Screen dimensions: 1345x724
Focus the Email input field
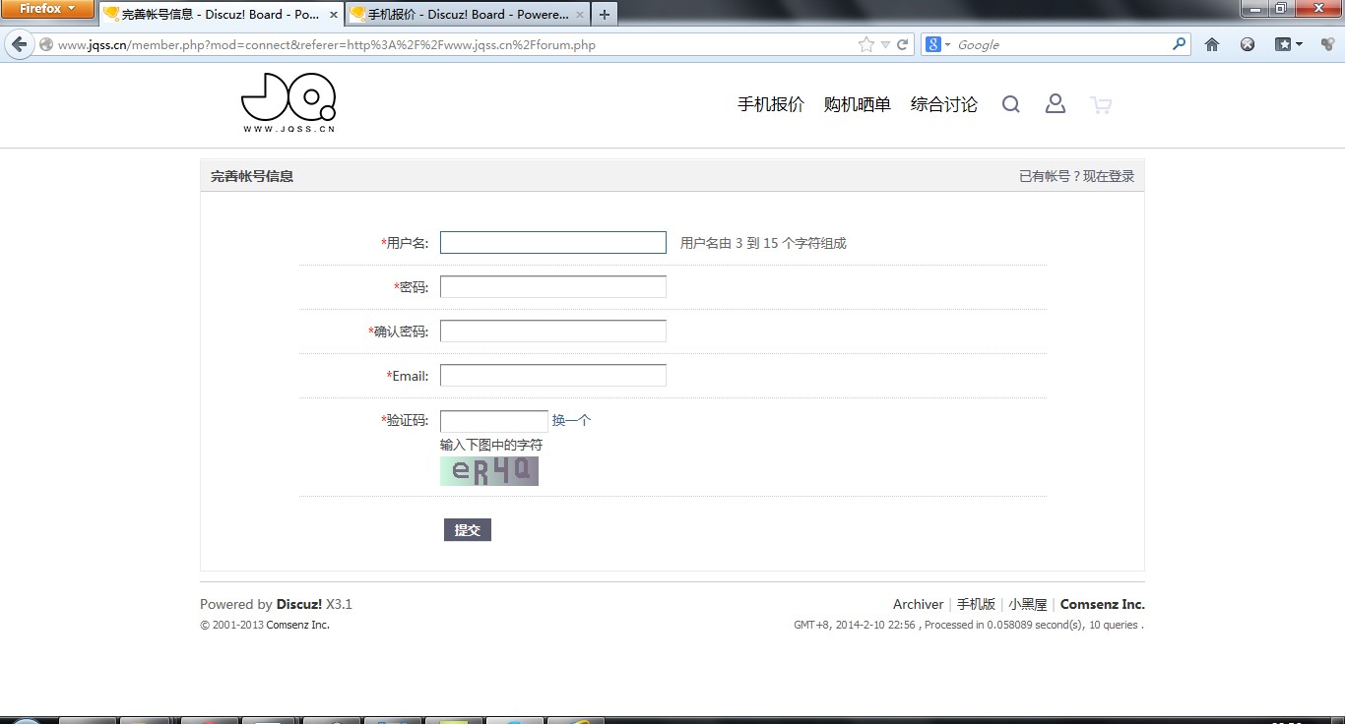coord(553,375)
